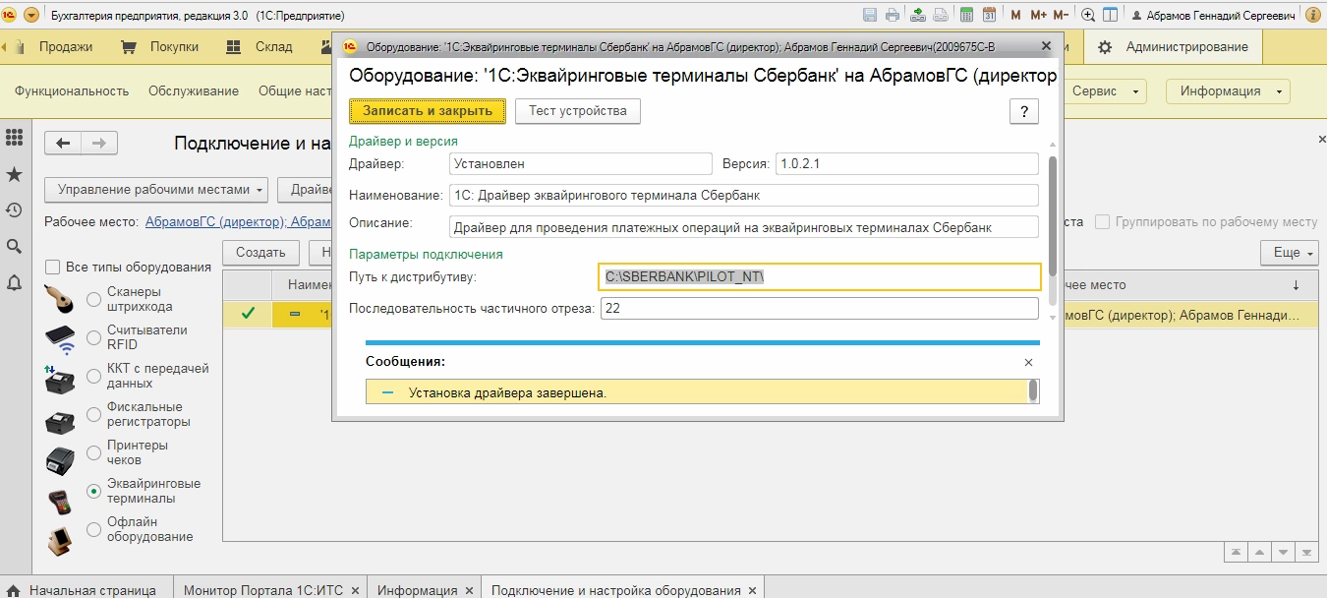
Task: Click Записать и закрыть button
Action: (428, 111)
